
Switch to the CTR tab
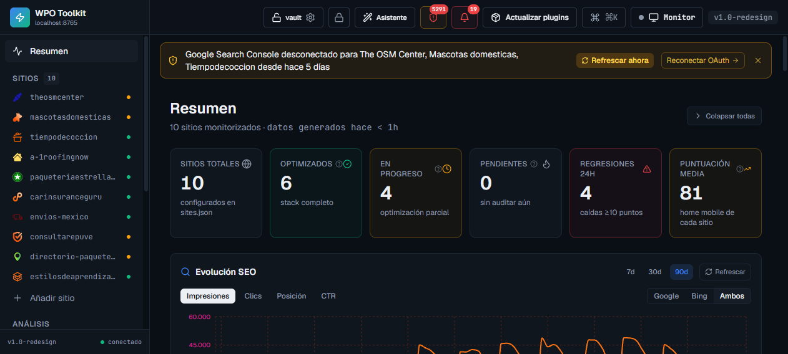click(328, 296)
